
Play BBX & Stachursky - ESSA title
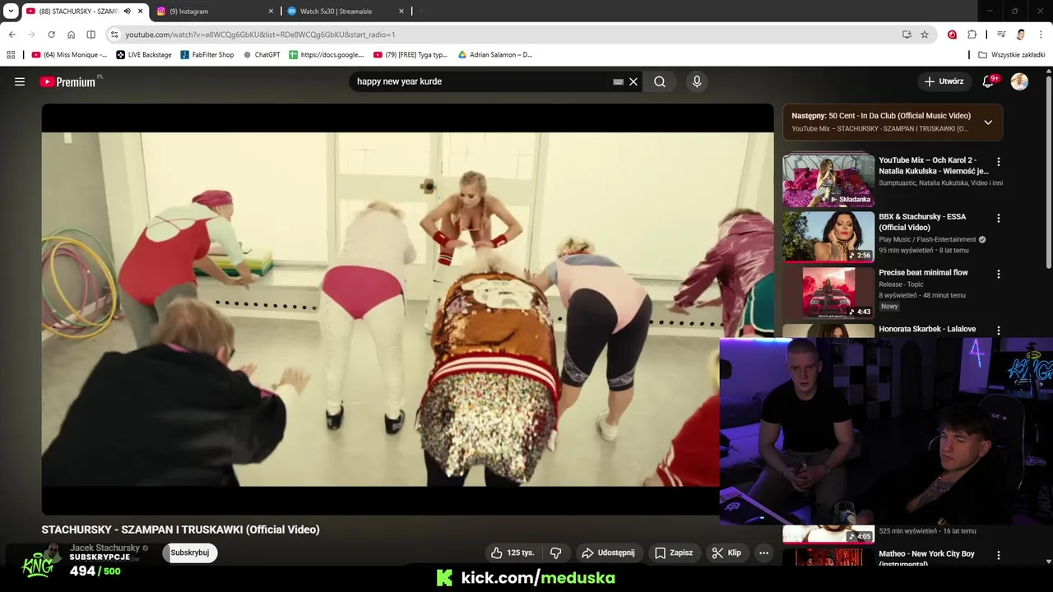point(922,222)
